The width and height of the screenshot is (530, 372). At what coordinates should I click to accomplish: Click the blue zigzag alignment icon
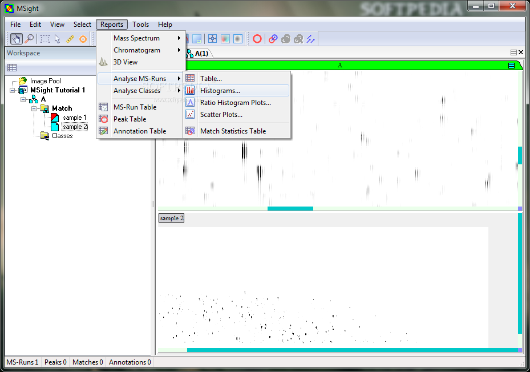pyautogui.click(x=310, y=39)
